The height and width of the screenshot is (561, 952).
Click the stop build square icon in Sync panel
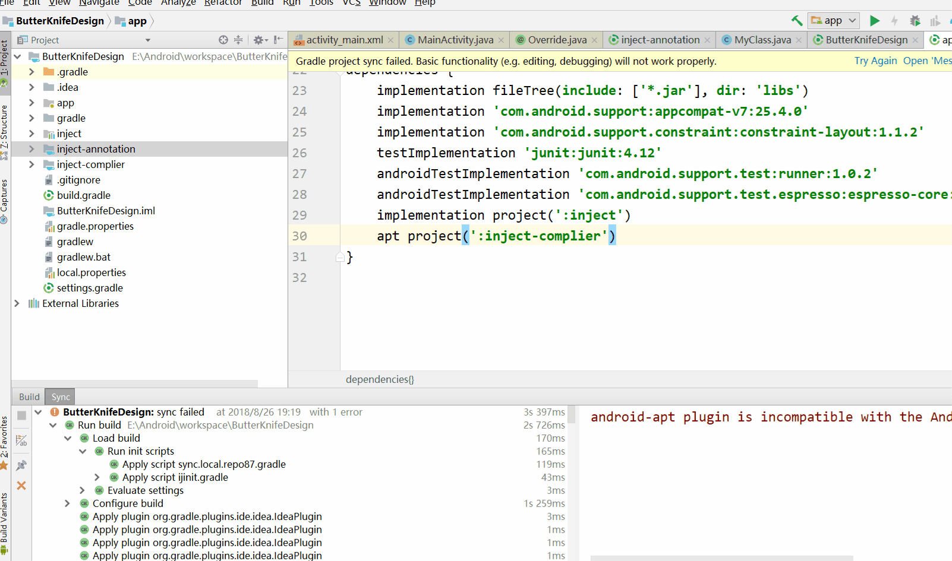[21, 416]
